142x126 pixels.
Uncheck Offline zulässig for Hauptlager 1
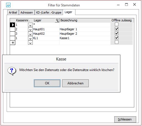116,29
